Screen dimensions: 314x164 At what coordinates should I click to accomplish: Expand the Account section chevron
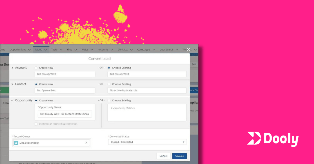[12, 67]
